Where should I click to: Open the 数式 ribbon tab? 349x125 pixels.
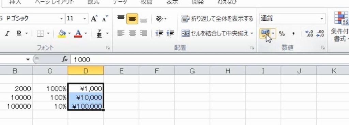click(93, 2)
